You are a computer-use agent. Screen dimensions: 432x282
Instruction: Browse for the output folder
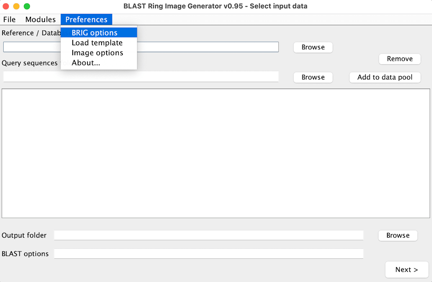click(x=398, y=235)
